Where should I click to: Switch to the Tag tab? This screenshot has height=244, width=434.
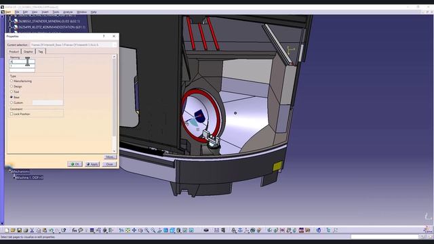[41, 52]
